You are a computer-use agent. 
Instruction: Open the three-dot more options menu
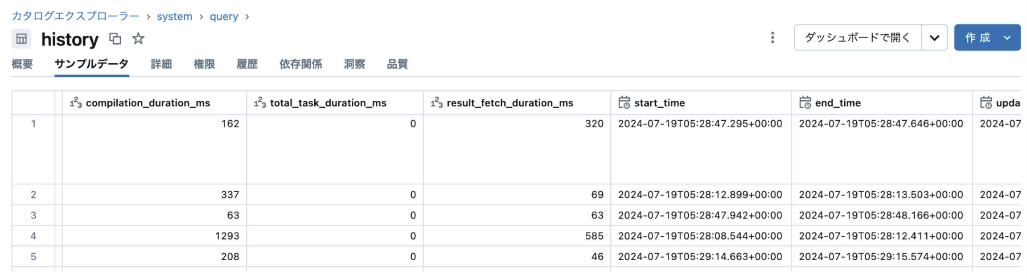[x=772, y=37]
